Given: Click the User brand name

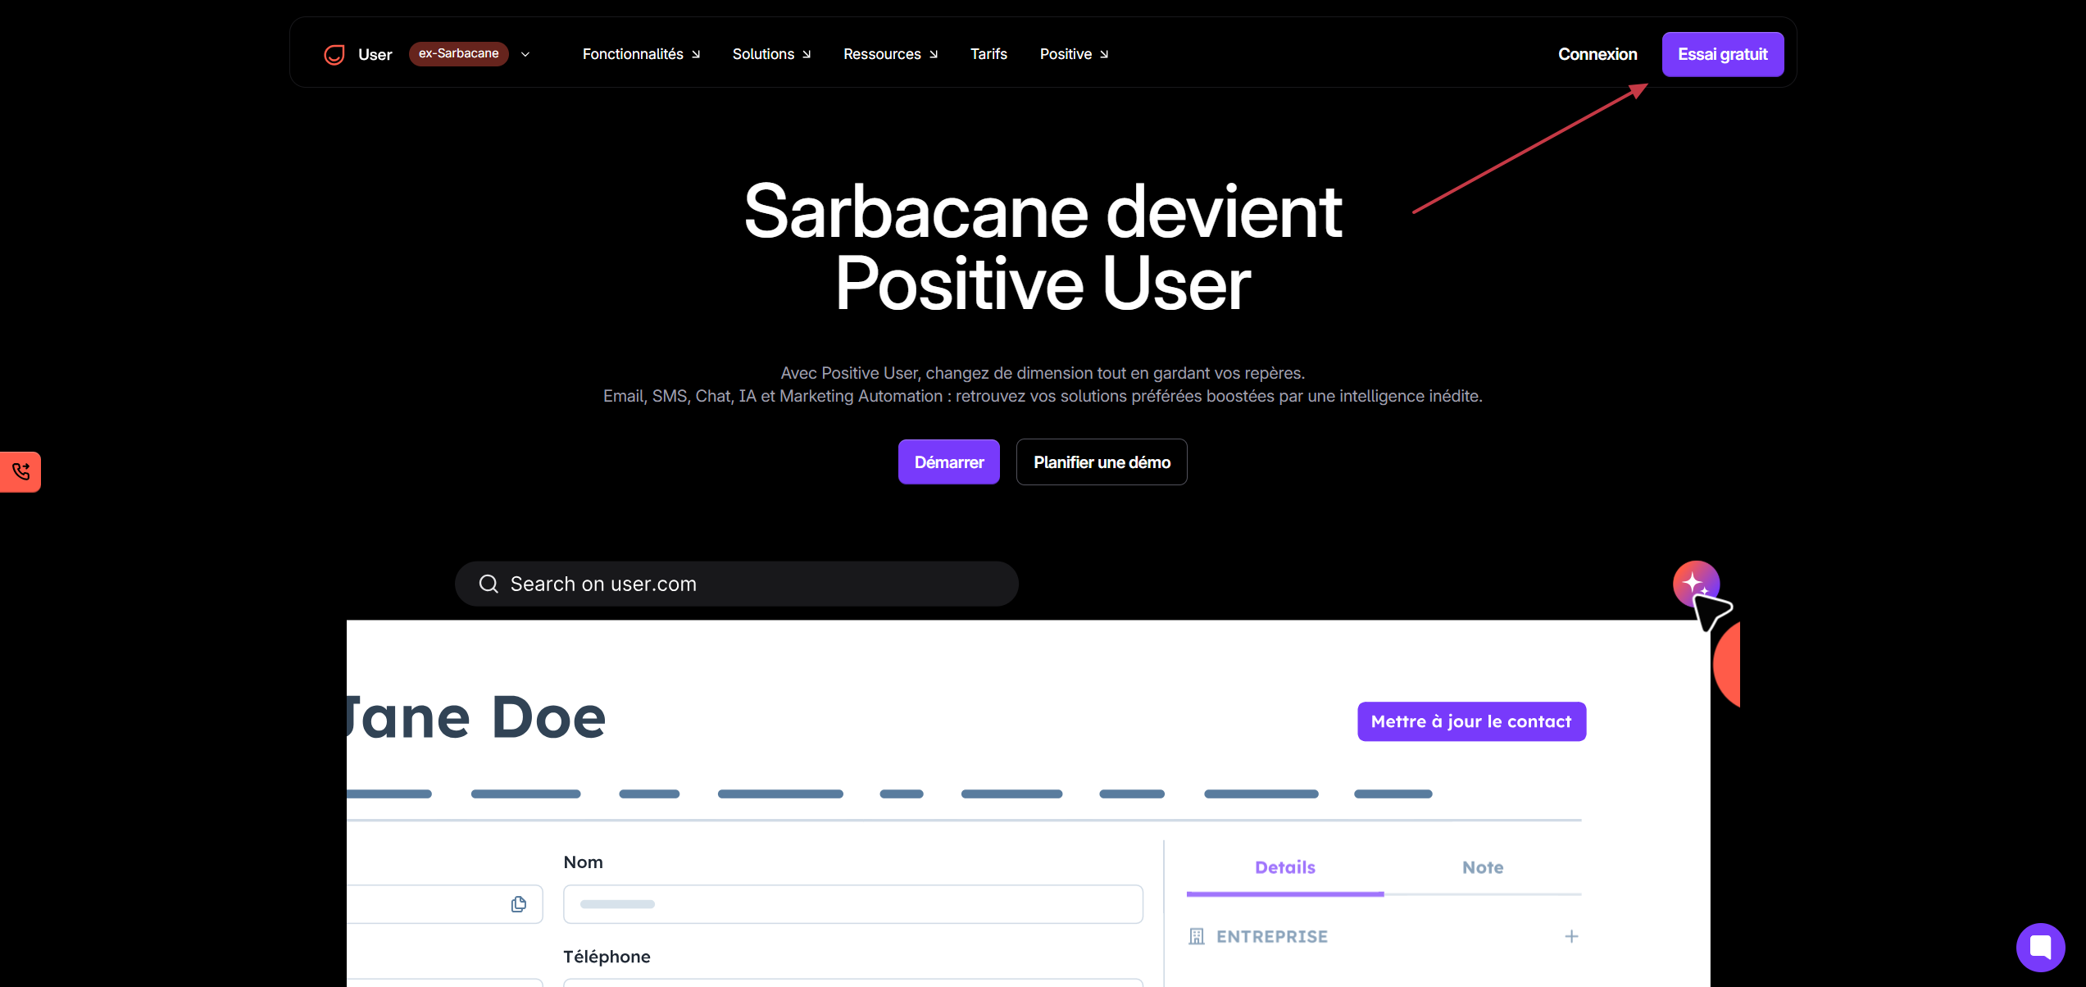Looking at the screenshot, I should [375, 54].
